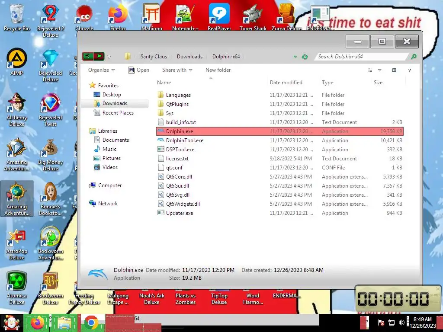Click Firefox in the taskbar
443x332 pixels.
pos(38,322)
